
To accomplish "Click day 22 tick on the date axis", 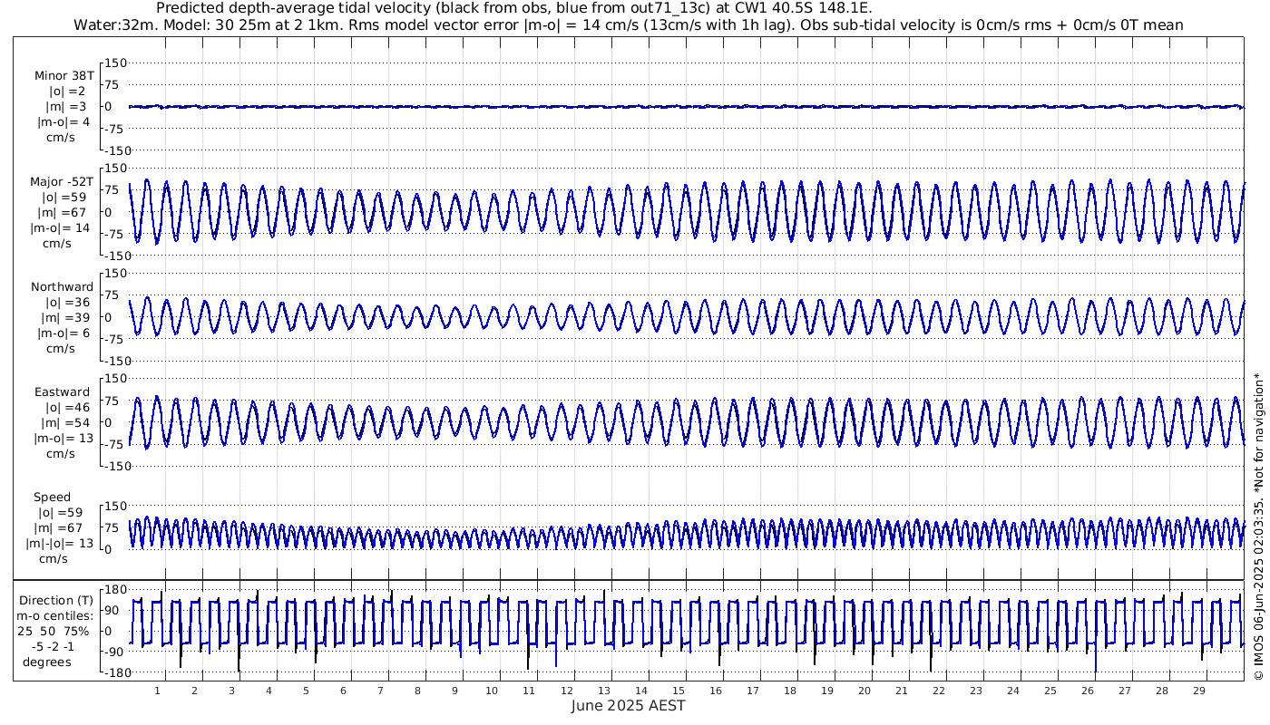I will click(x=938, y=691).
